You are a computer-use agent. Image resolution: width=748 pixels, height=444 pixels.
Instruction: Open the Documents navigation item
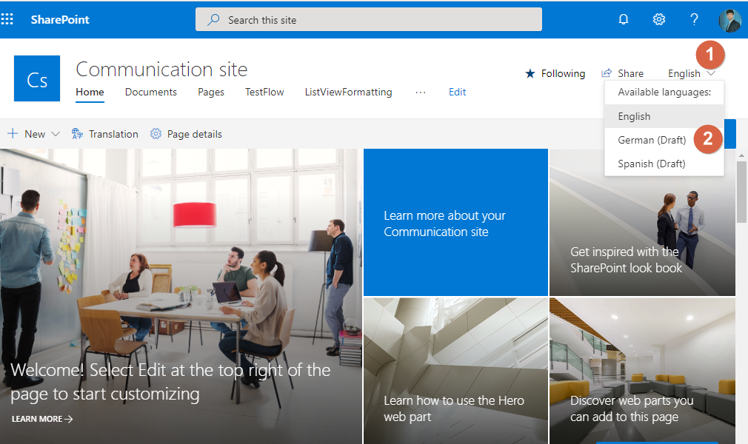click(x=151, y=92)
